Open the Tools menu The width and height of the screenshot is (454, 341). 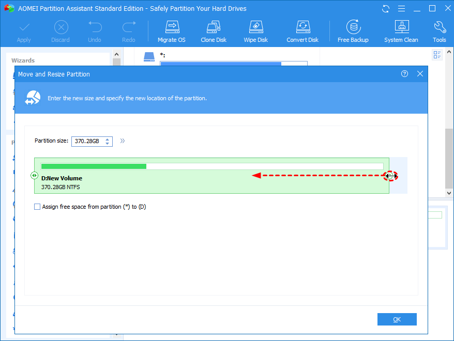point(439,32)
